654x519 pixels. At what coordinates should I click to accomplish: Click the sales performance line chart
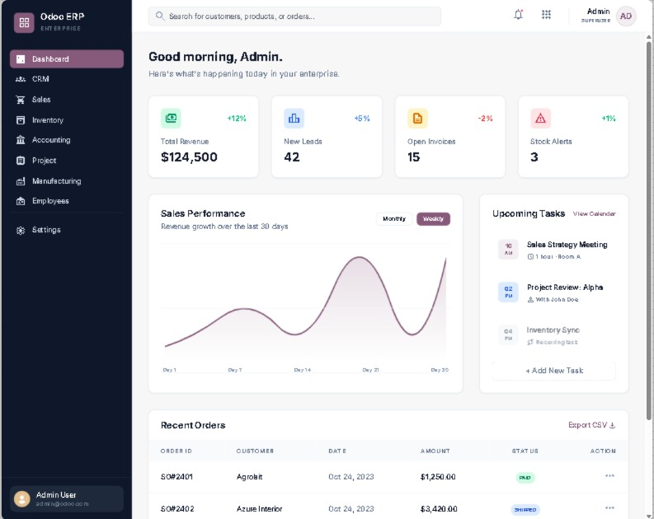pos(305,306)
